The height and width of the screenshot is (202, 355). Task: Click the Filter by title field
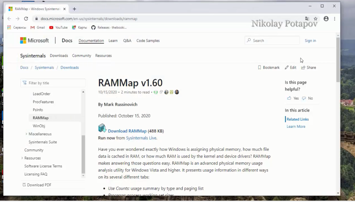(x=53, y=83)
